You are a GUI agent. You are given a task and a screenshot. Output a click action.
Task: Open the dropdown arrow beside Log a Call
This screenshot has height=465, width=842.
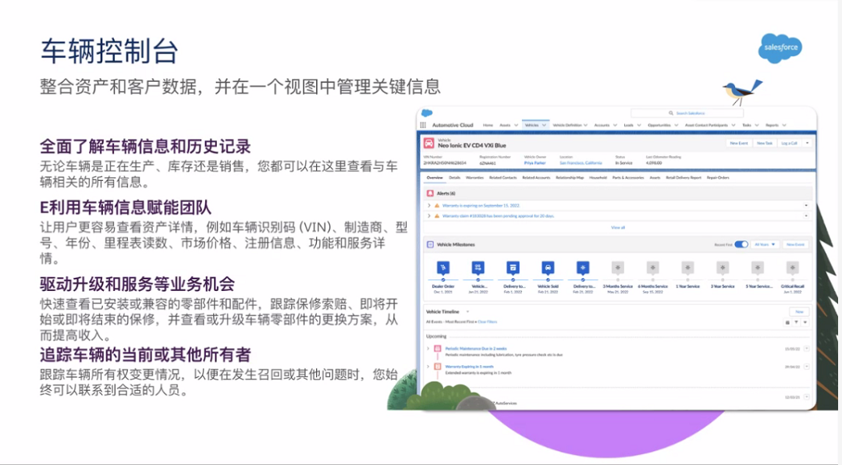pos(808,144)
